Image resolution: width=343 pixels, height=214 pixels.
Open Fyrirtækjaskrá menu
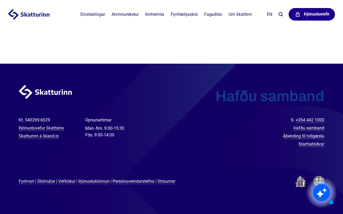tap(184, 14)
